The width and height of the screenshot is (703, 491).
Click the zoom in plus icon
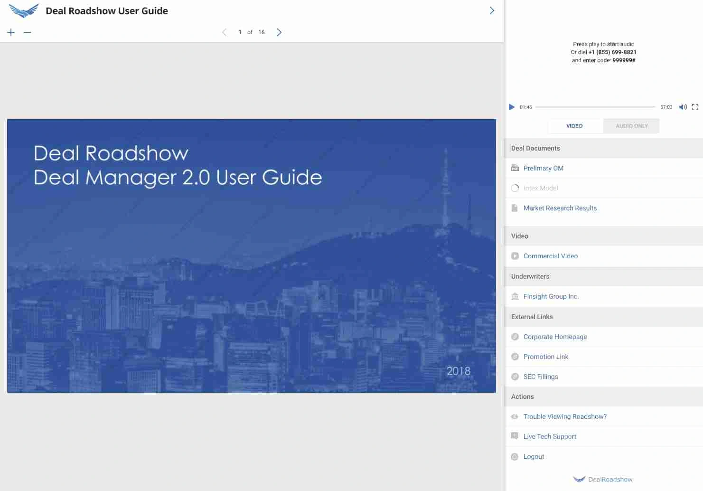click(x=11, y=32)
